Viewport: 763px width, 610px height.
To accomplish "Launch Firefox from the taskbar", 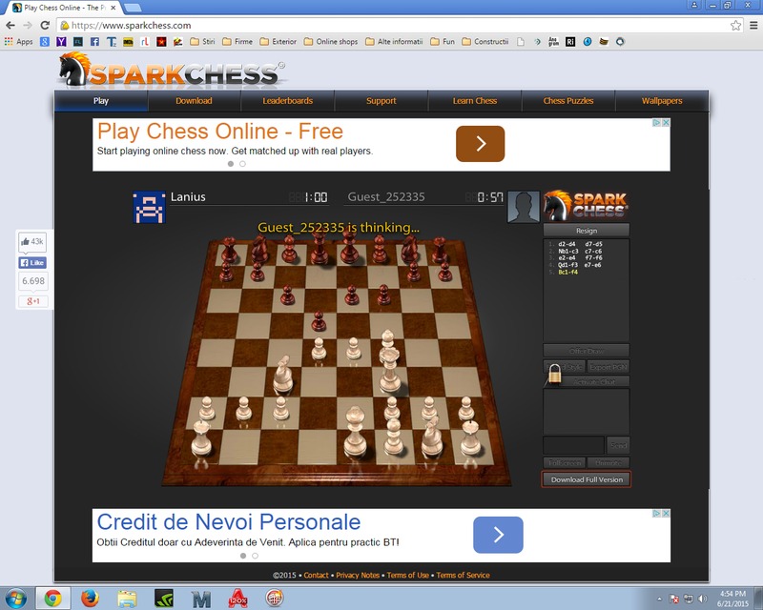I will click(x=90, y=598).
